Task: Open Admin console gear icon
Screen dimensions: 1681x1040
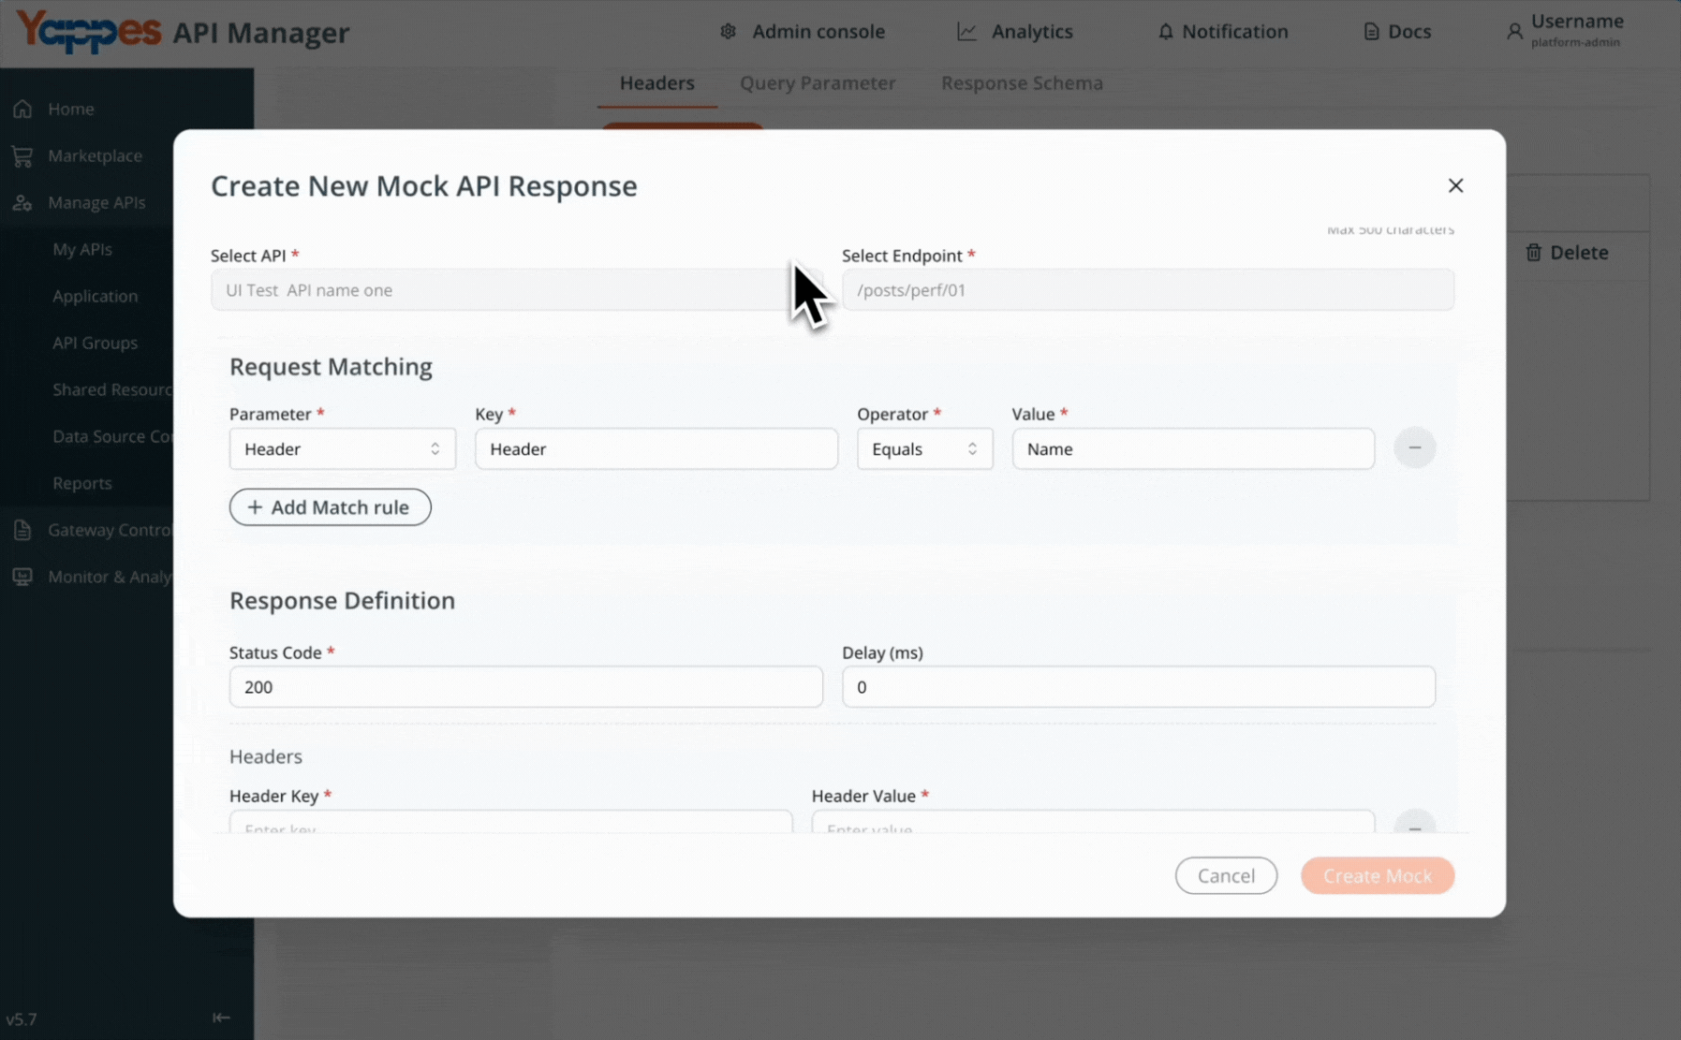Action: (728, 32)
